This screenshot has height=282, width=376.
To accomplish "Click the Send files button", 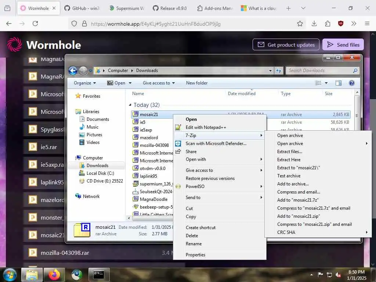I will click(x=343, y=44).
